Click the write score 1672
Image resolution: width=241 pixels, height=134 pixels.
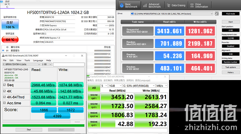(x=71, y=110)
